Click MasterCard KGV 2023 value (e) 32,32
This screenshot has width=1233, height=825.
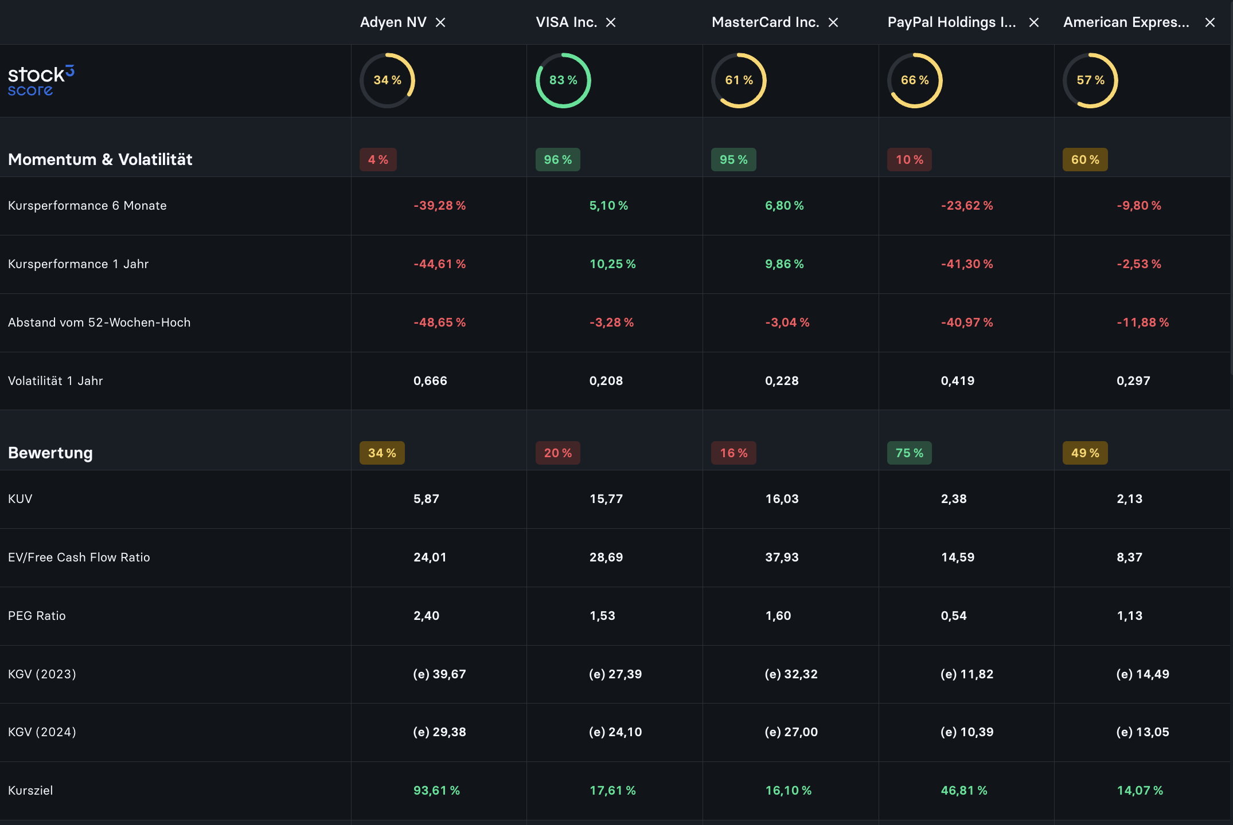[791, 674]
